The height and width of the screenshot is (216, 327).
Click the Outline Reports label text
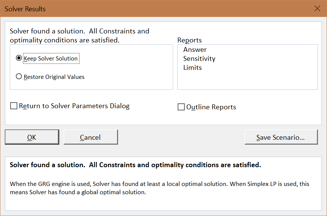pos(211,107)
